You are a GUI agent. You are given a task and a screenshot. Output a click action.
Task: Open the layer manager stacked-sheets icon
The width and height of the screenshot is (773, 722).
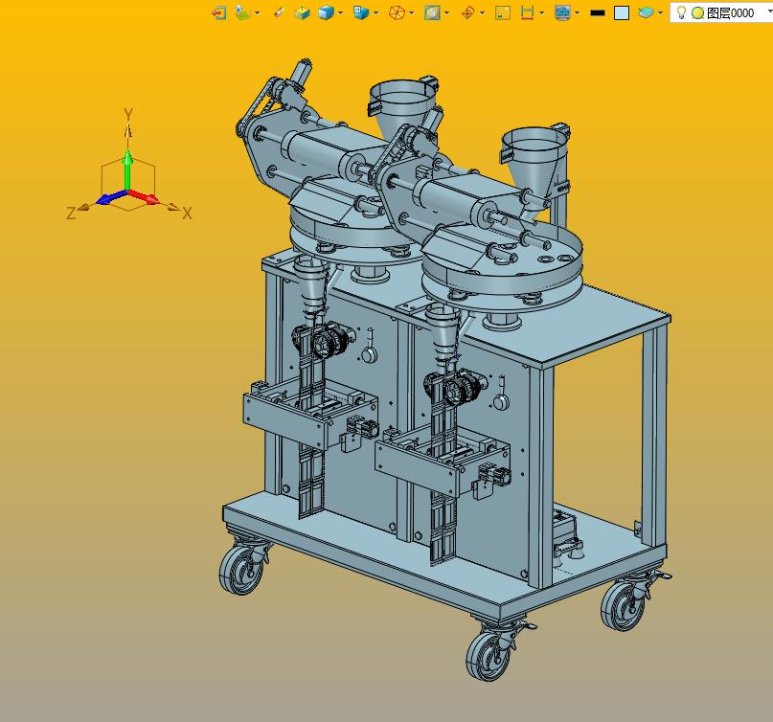coord(646,12)
